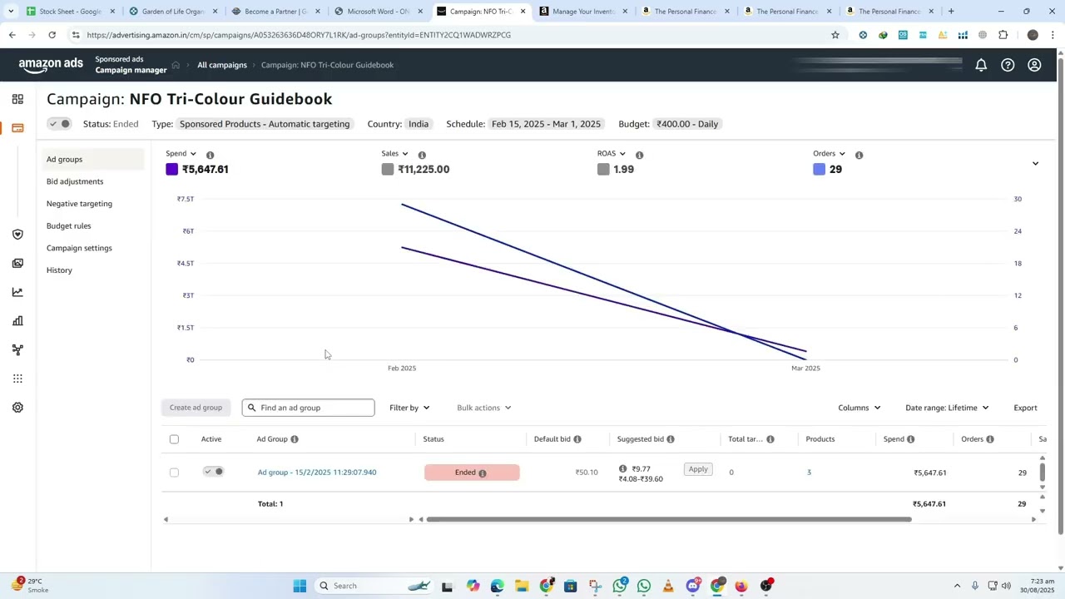Click the blue Orders color swatch
This screenshot has width=1065, height=599.
coord(820,169)
